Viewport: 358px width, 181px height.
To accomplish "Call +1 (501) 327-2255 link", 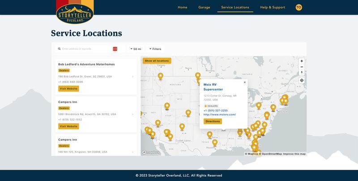I will (x=216, y=110).
